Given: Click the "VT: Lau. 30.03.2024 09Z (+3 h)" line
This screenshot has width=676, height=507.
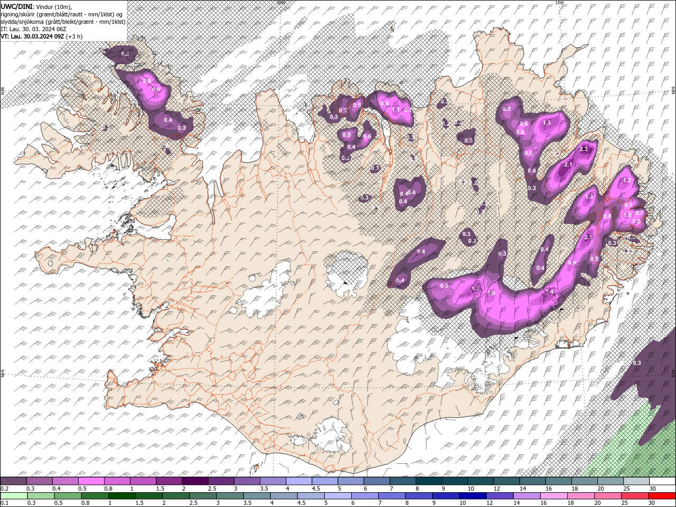Looking at the screenshot, I should point(41,36).
